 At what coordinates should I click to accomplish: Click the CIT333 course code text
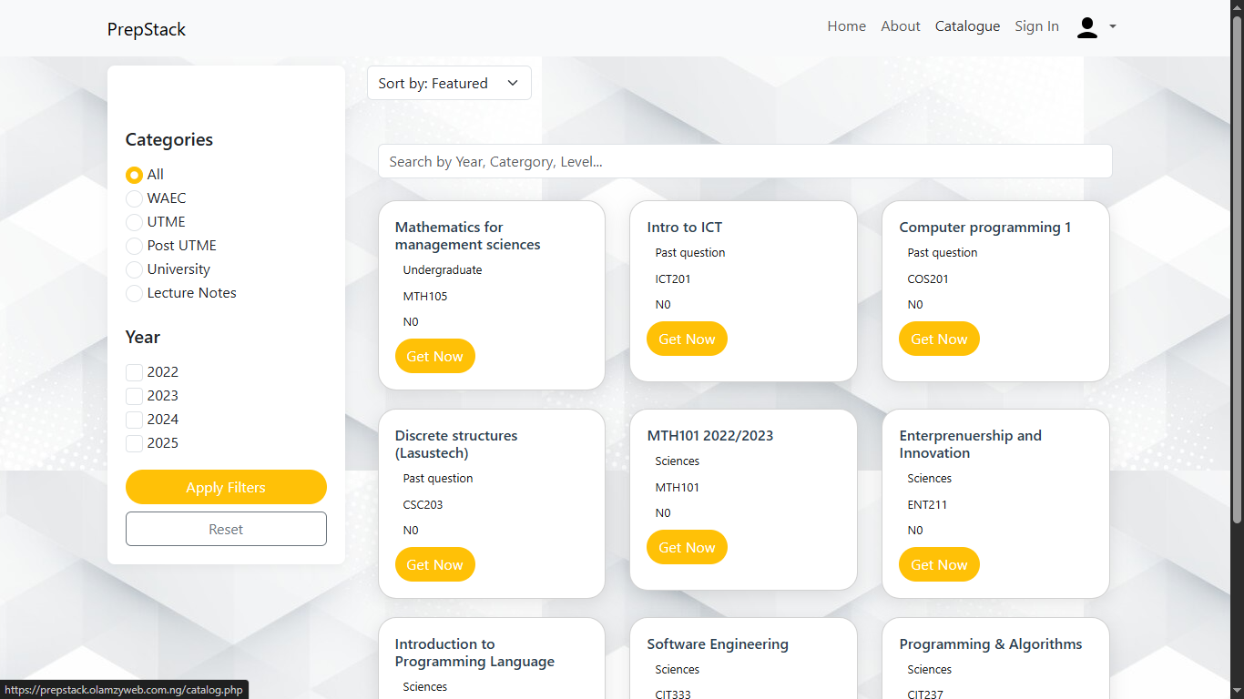tap(673, 694)
